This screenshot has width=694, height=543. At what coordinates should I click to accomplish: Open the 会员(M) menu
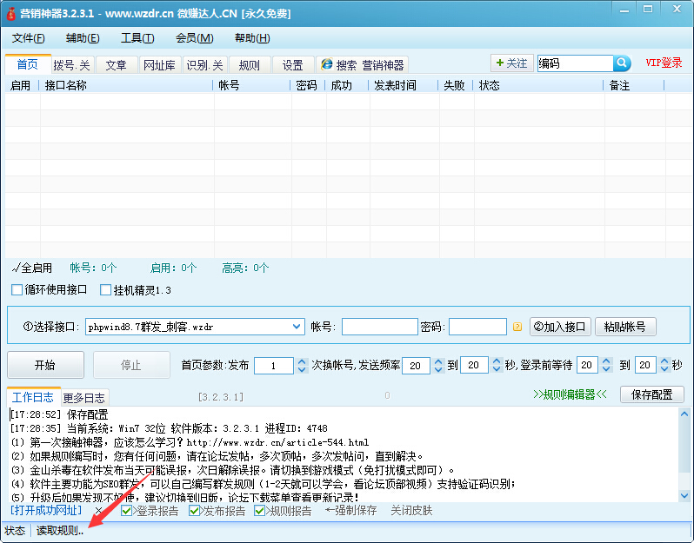[x=194, y=38]
